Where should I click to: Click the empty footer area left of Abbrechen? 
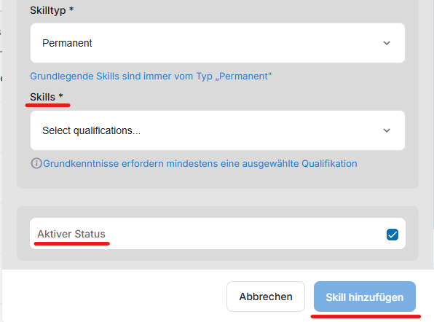pyautogui.click(x=114, y=296)
